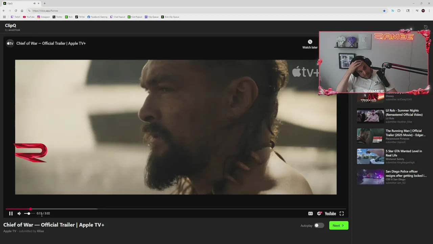The image size is (433, 244).
Task: Click the Lil Rob - Summer Nights title
Action: click(404, 113)
